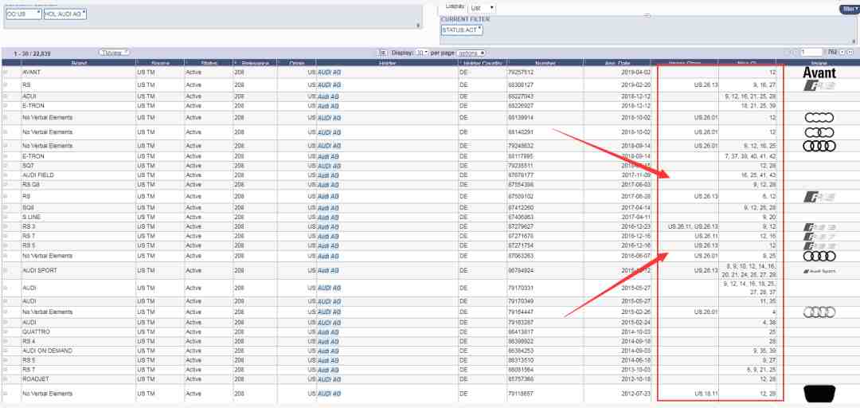860x408 pixels.
Task: Tick the checkbox for AUDI FIELD row
Action: coord(6,175)
